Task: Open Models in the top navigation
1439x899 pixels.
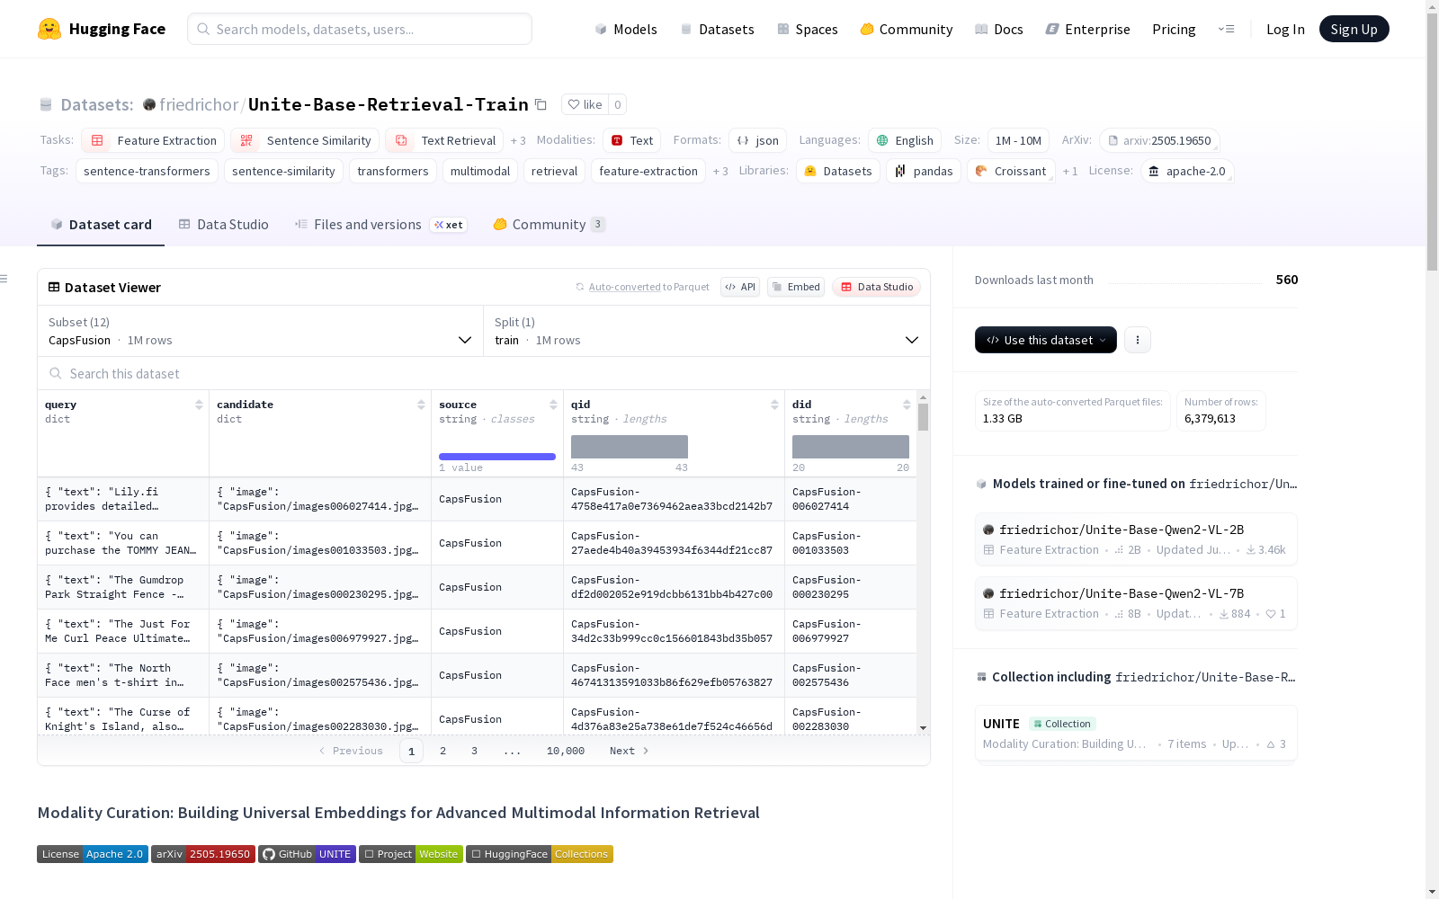Action: tap(626, 29)
